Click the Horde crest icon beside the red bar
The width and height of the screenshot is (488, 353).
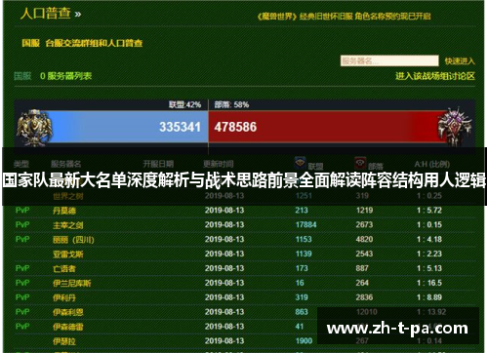[455, 127]
